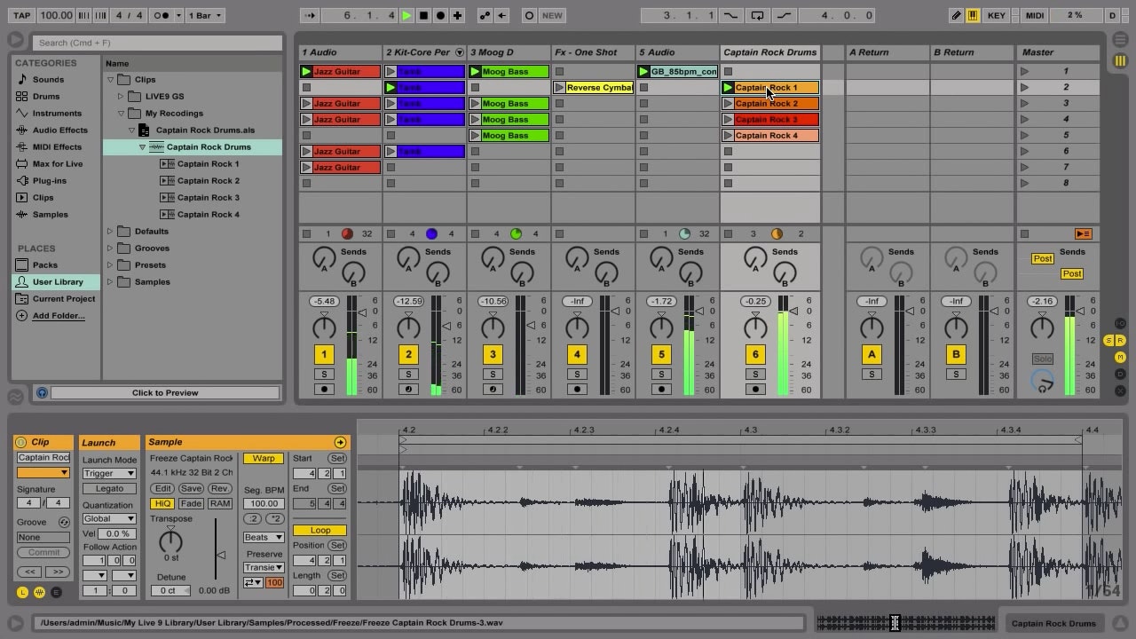Solo track 1 Audio with its S button
This screenshot has height=639, width=1136.
pos(324,374)
